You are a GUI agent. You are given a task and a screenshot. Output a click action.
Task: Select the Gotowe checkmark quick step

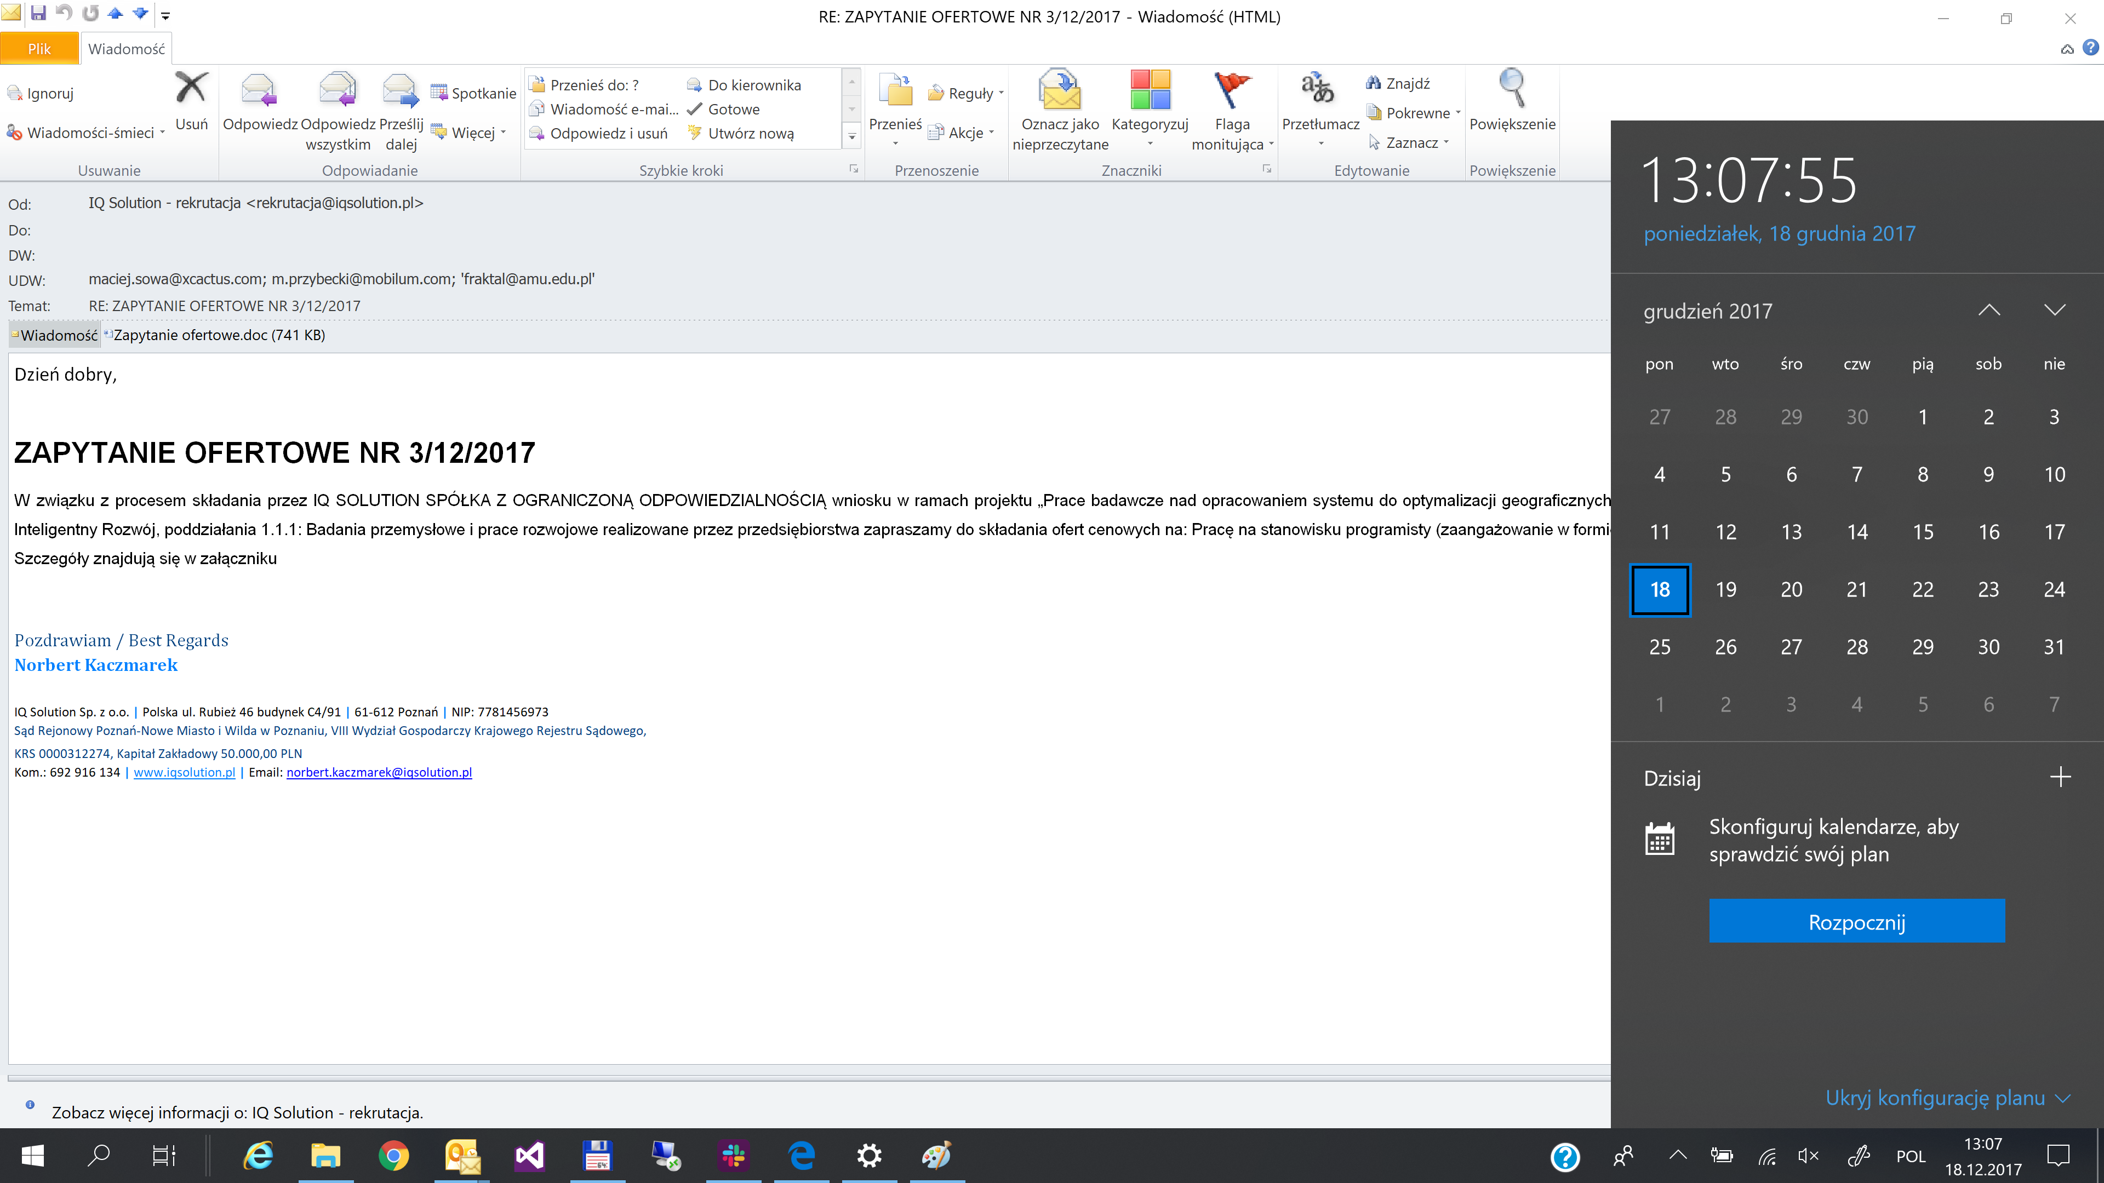[x=733, y=110]
